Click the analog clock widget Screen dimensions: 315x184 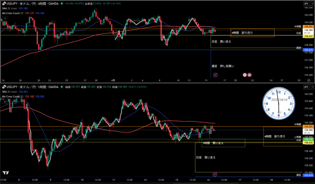tap(279, 103)
